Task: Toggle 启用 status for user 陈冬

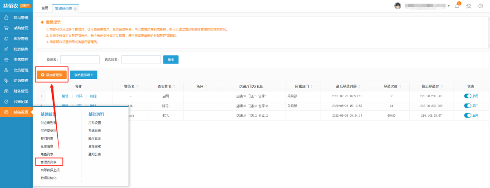Action: coord(468,106)
